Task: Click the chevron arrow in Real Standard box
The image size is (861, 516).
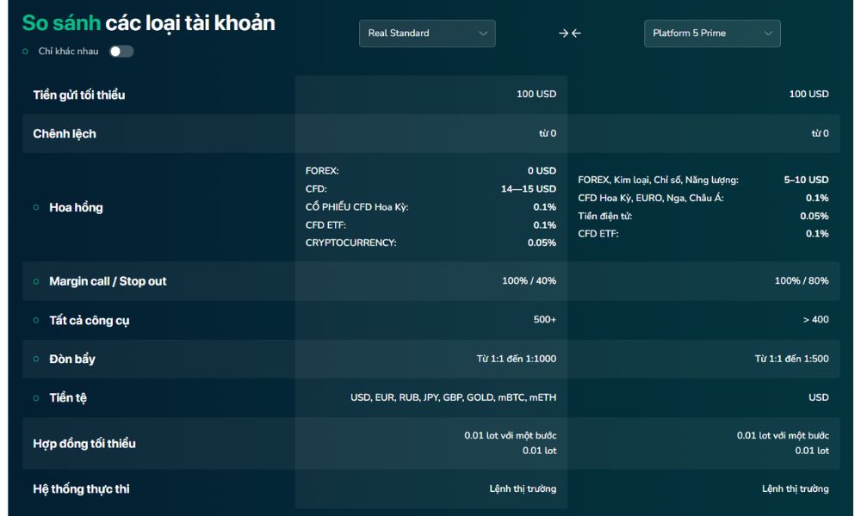Action: coord(482,34)
